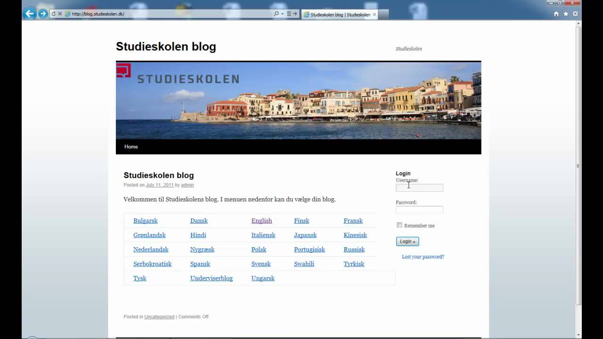Open the Italiensk blog link
This screenshot has width=603, height=339.
click(x=263, y=235)
